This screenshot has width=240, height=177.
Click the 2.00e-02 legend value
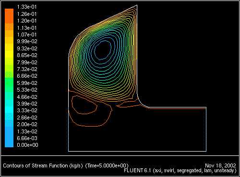click(27, 124)
